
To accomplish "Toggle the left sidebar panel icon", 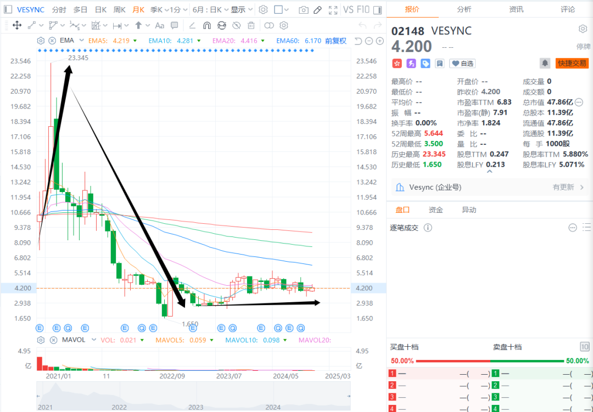I will [8, 9].
